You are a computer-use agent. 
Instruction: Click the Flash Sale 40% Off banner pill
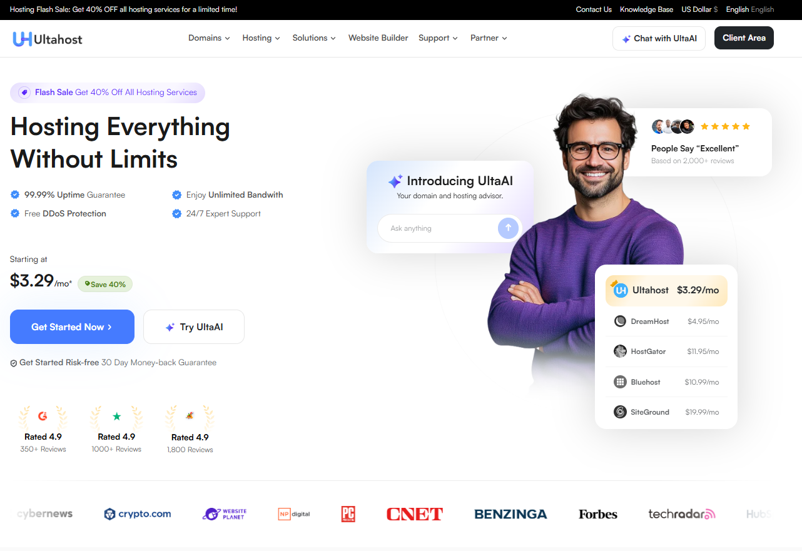[x=108, y=93]
